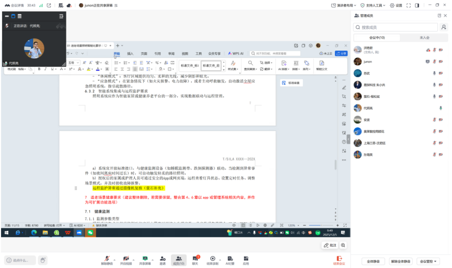This screenshot has height=268, width=452.
Task: Click the search members field
Action: [395, 27]
